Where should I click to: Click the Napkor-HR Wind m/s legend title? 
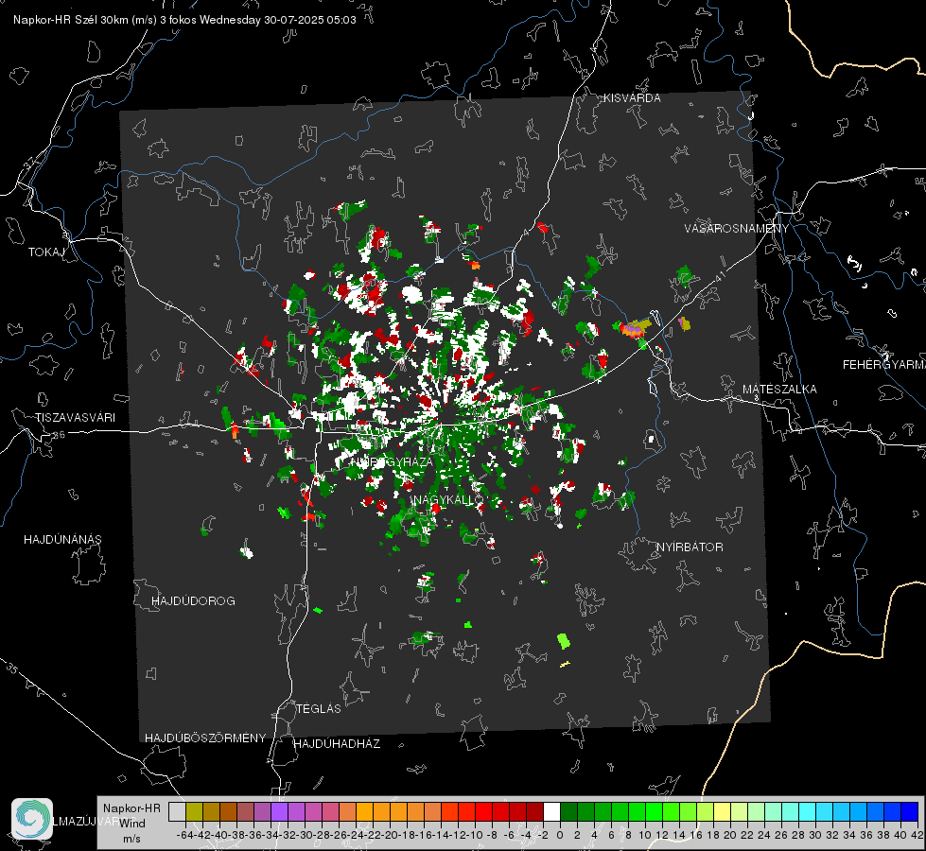pyautogui.click(x=131, y=823)
